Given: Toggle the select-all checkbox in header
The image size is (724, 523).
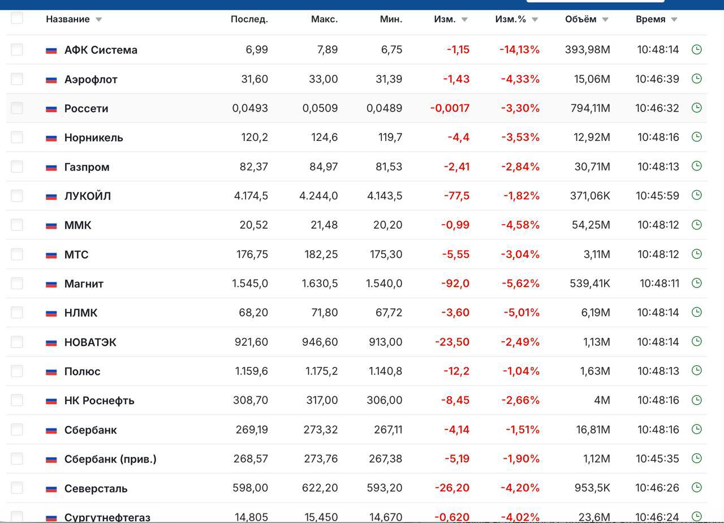Looking at the screenshot, I should (x=17, y=18).
